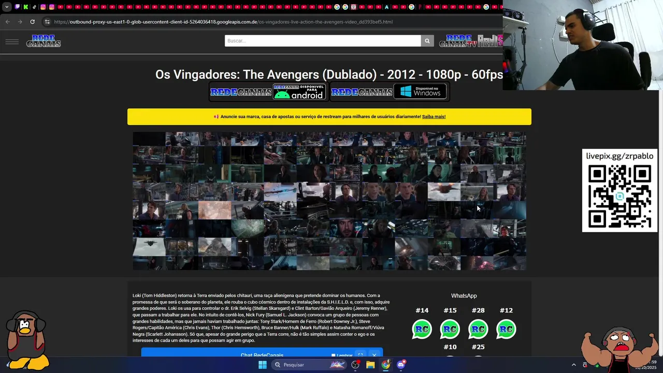This screenshot has height=373, width=663.
Task: Open the taskbar clock-style app icon with red badge
Action: pos(355,365)
